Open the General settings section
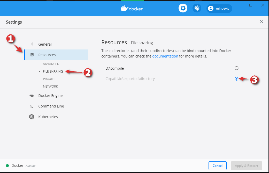The image size is (269, 173). point(45,44)
